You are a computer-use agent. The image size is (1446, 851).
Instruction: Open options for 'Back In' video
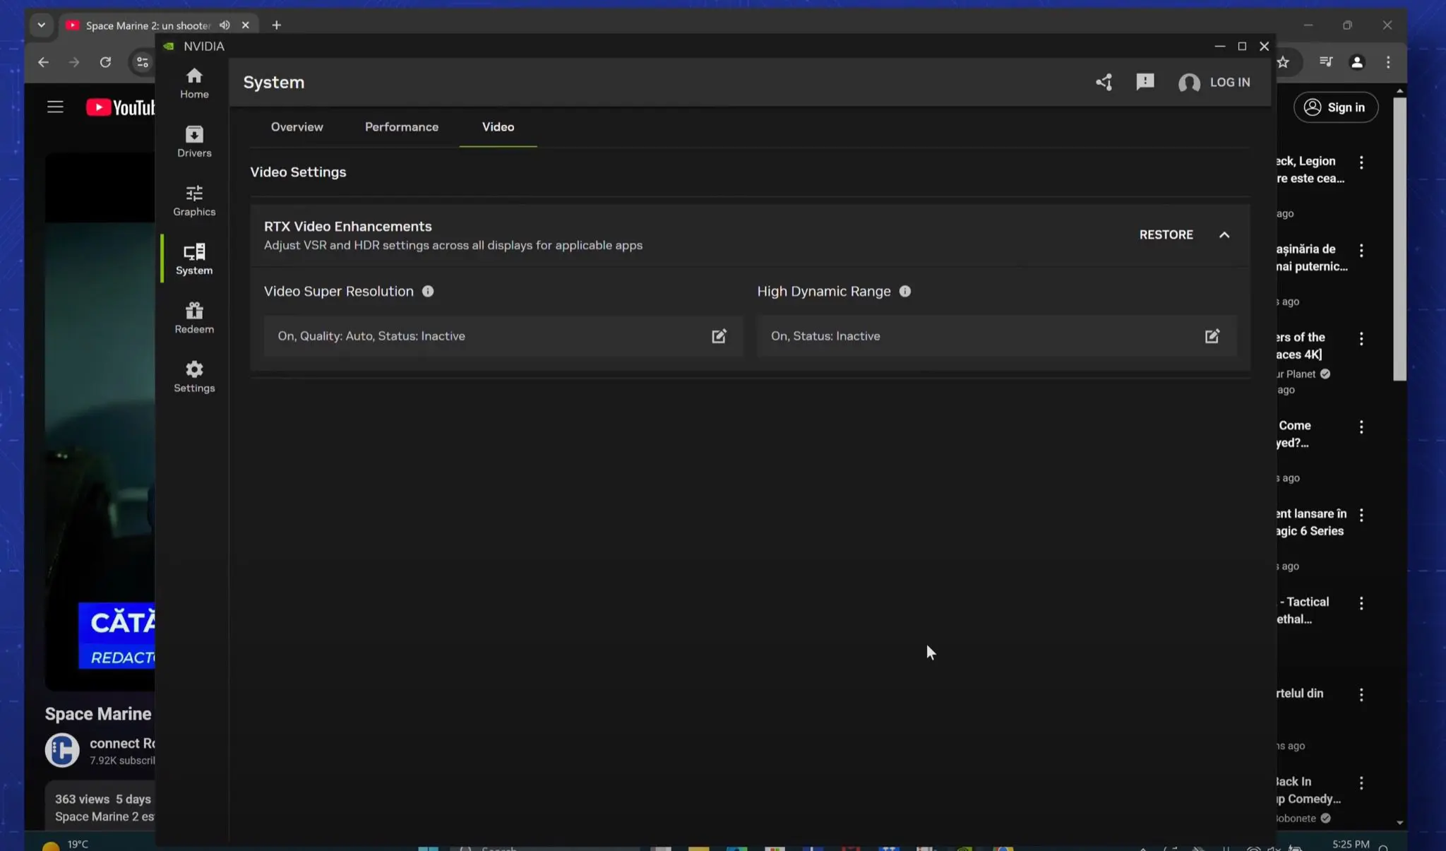[x=1361, y=782]
